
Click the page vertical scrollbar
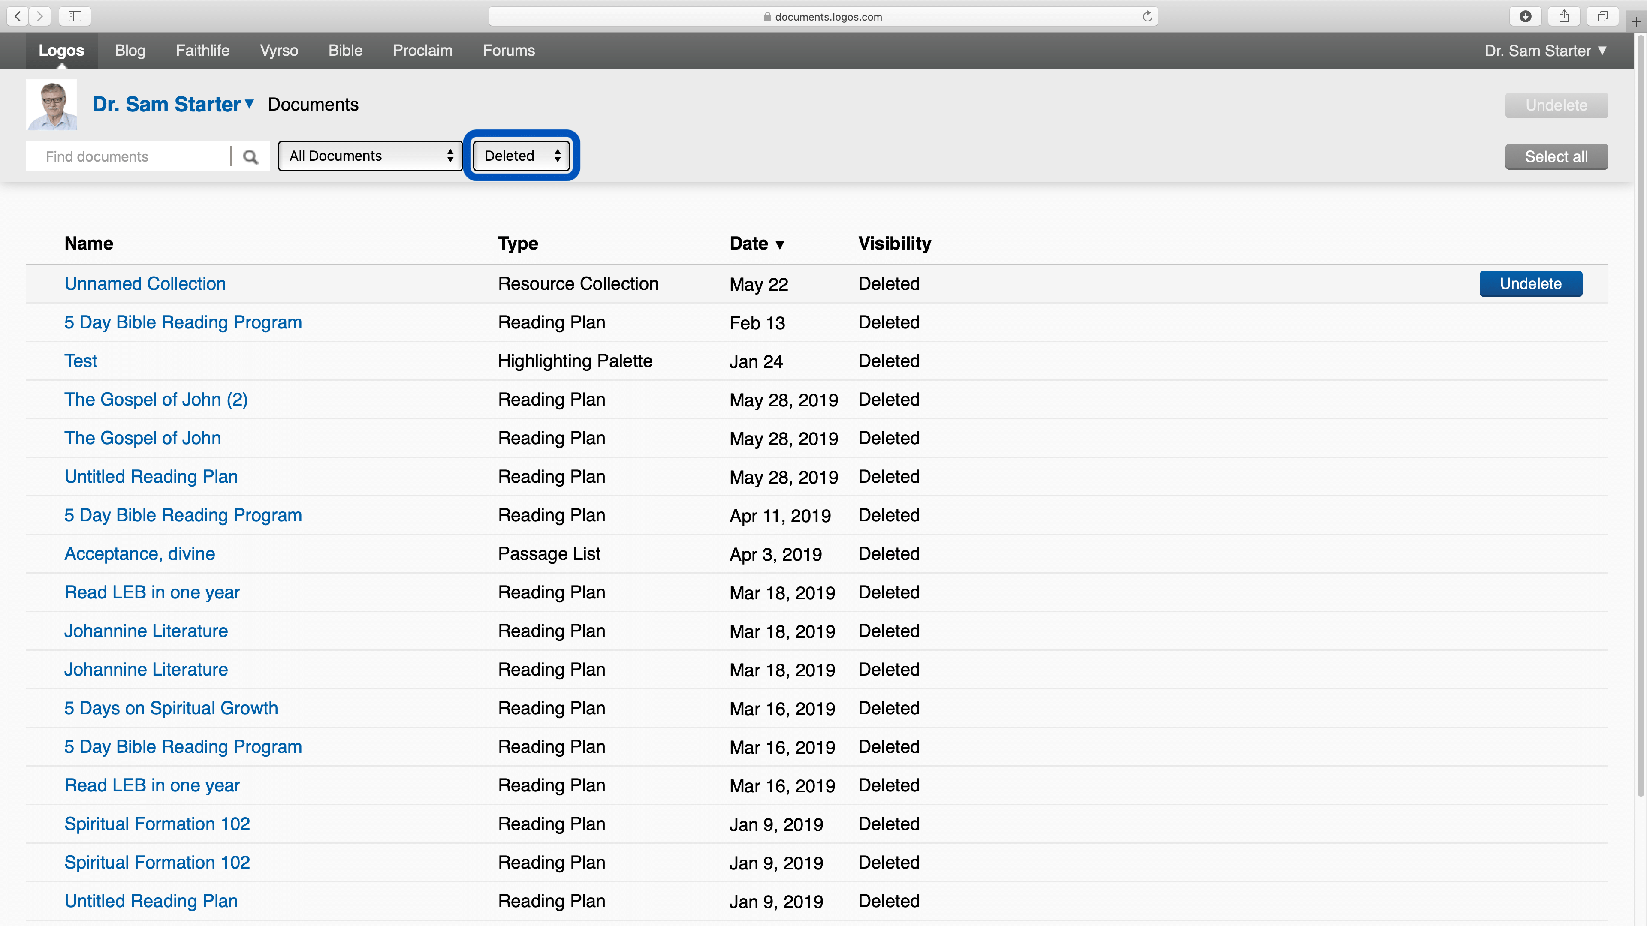[1640, 415]
